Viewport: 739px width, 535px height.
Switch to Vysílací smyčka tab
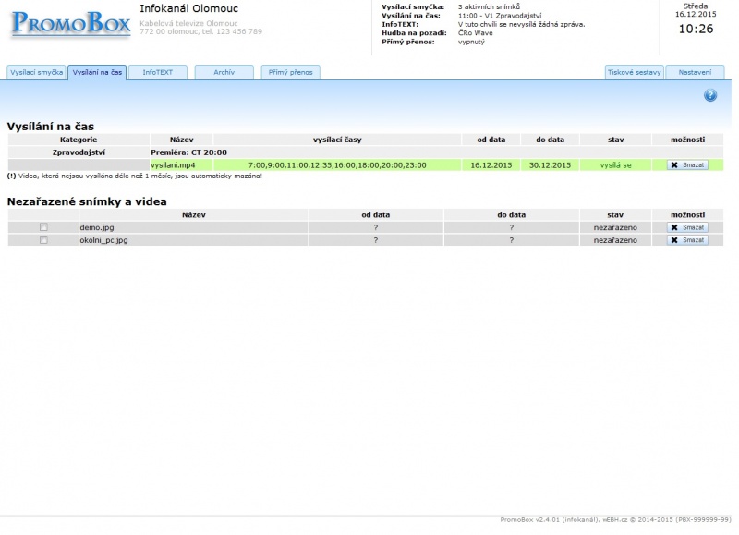36,73
